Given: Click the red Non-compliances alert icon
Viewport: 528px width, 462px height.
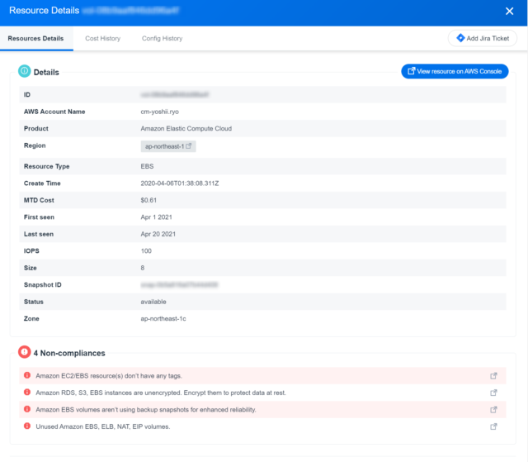Looking at the screenshot, I should [x=24, y=352].
